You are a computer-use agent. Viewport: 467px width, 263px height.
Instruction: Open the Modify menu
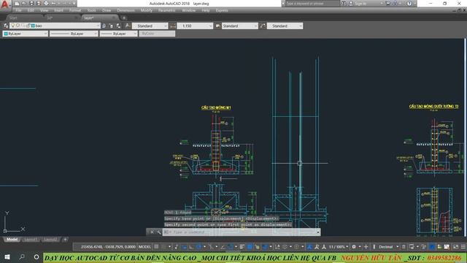146,10
